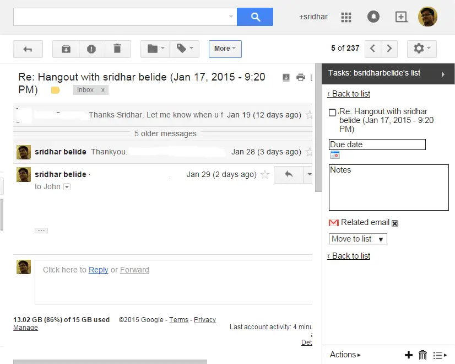Screen dimensions: 455x364
Task: Star the Jan 28 Thankyou message
Action: click(310, 152)
